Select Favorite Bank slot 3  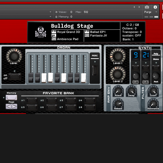tap(71, 100)
